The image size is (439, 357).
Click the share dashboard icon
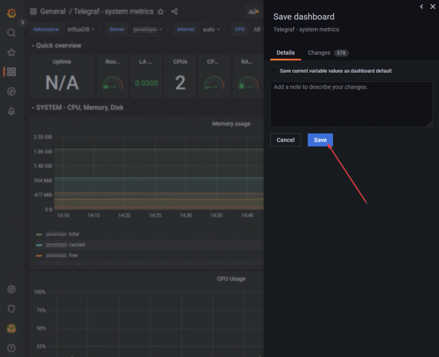click(175, 12)
